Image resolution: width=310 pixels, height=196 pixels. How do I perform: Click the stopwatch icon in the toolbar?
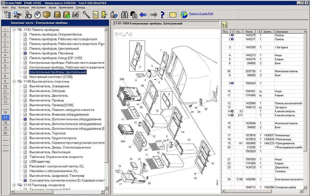pos(37,15)
